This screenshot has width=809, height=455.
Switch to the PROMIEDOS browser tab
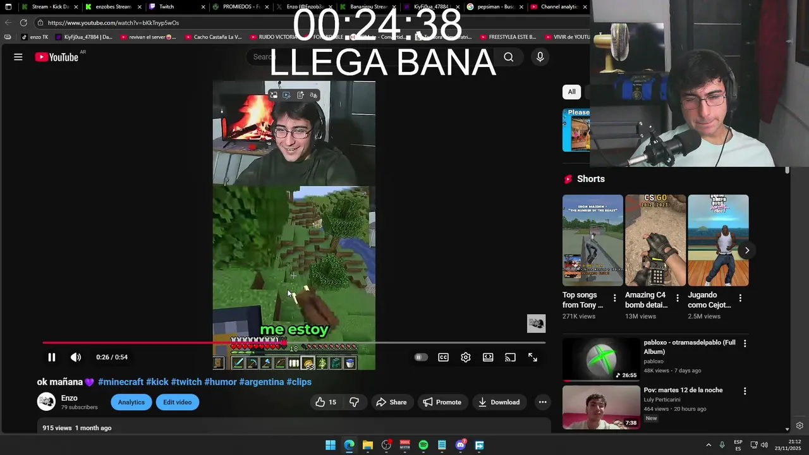pyautogui.click(x=240, y=7)
